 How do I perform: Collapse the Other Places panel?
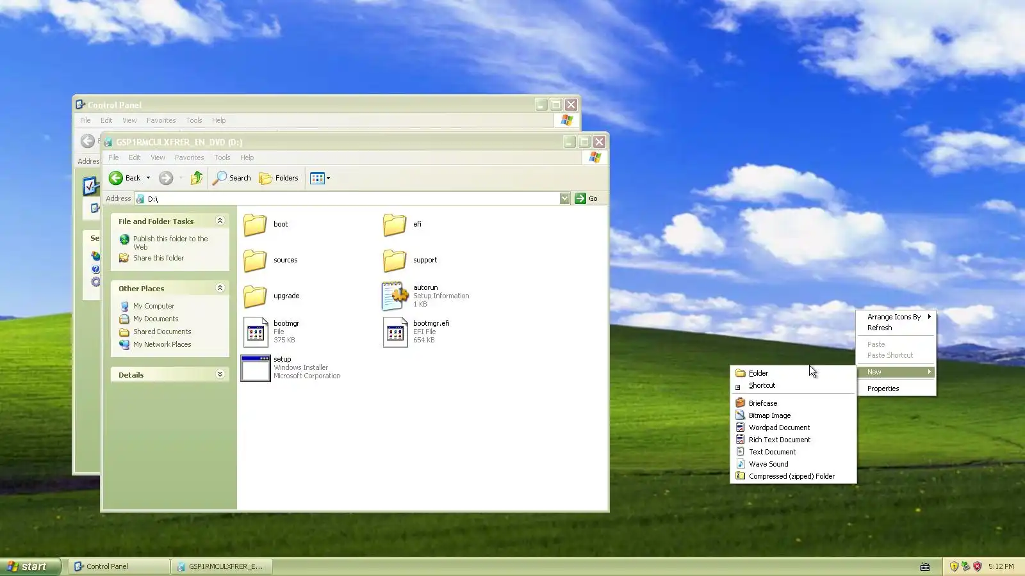click(220, 288)
